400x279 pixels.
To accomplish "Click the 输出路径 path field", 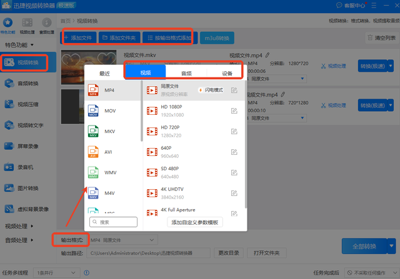I will tap(149, 253).
